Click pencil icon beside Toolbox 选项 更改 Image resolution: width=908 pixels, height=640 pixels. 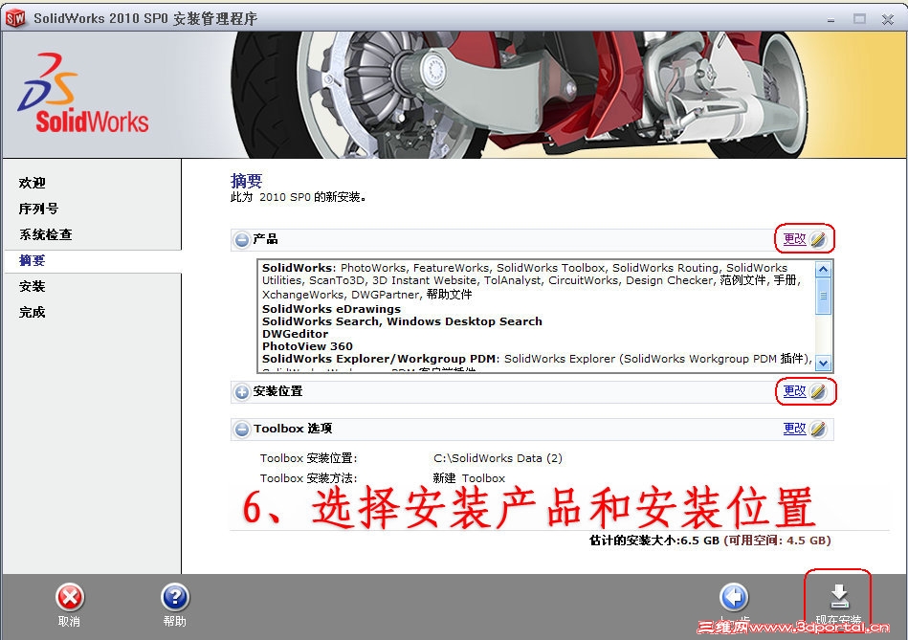[x=818, y=430]
